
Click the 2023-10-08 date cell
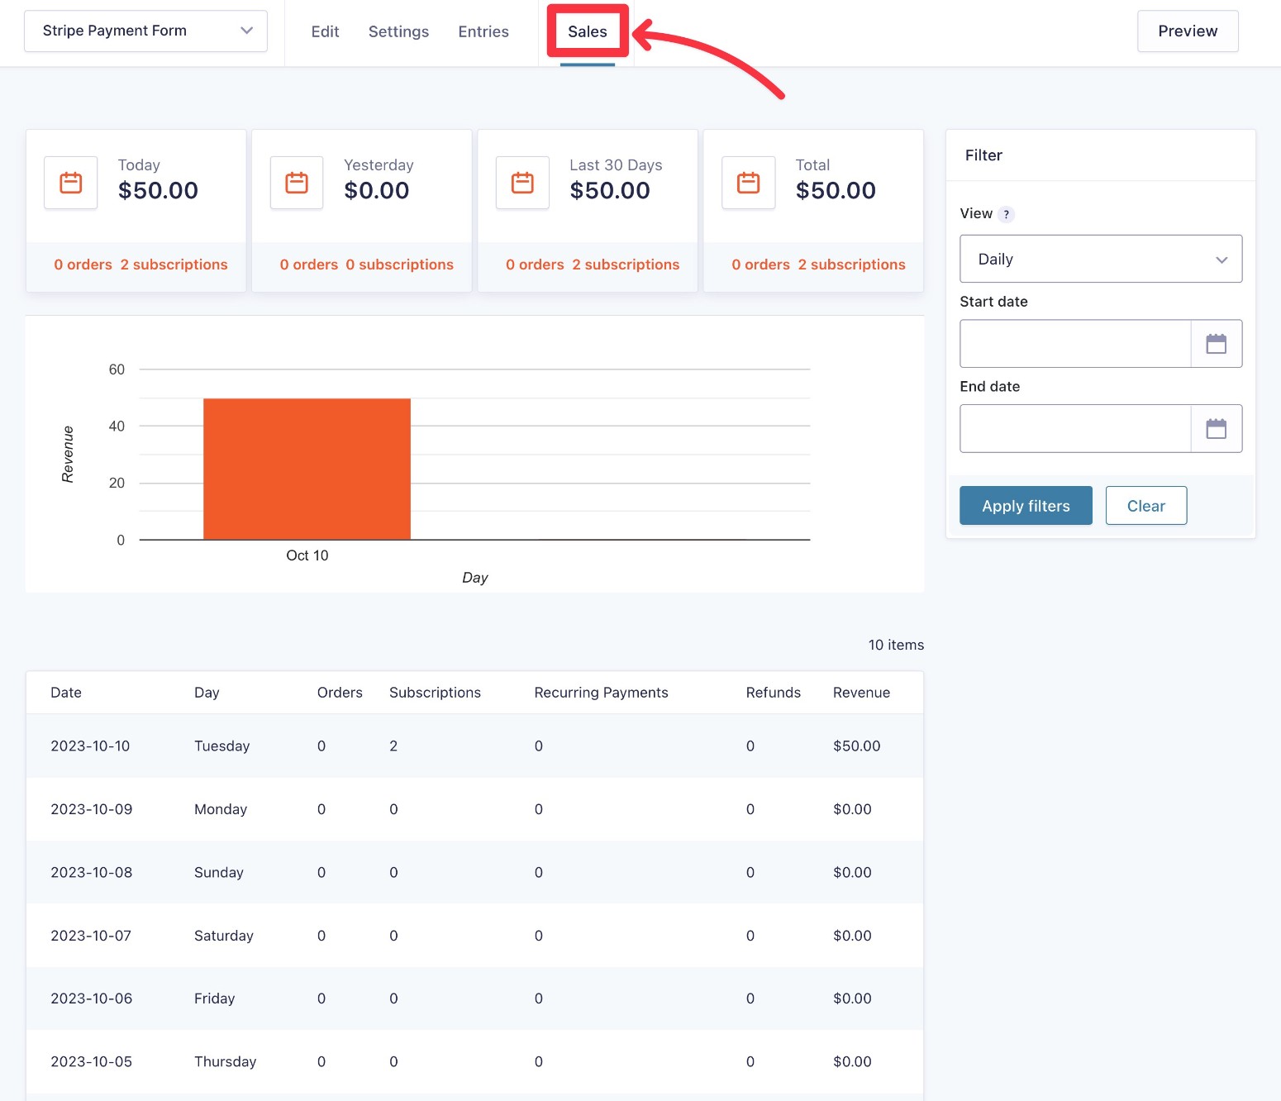(91, 872)
